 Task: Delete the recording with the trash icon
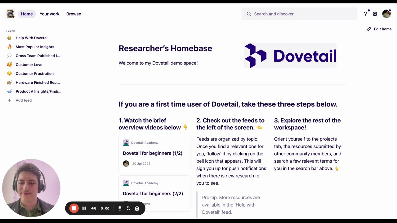[137, 208]
